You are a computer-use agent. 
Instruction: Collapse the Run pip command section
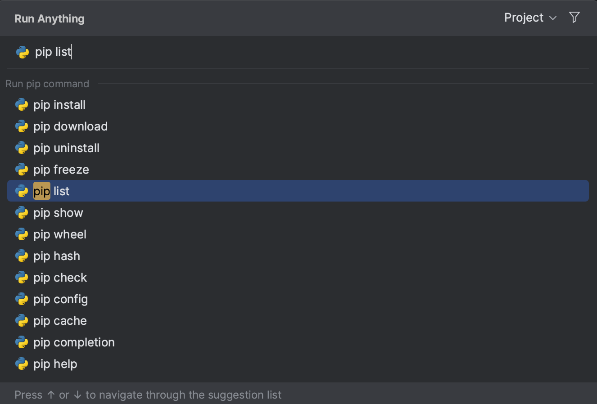[47, 84]
